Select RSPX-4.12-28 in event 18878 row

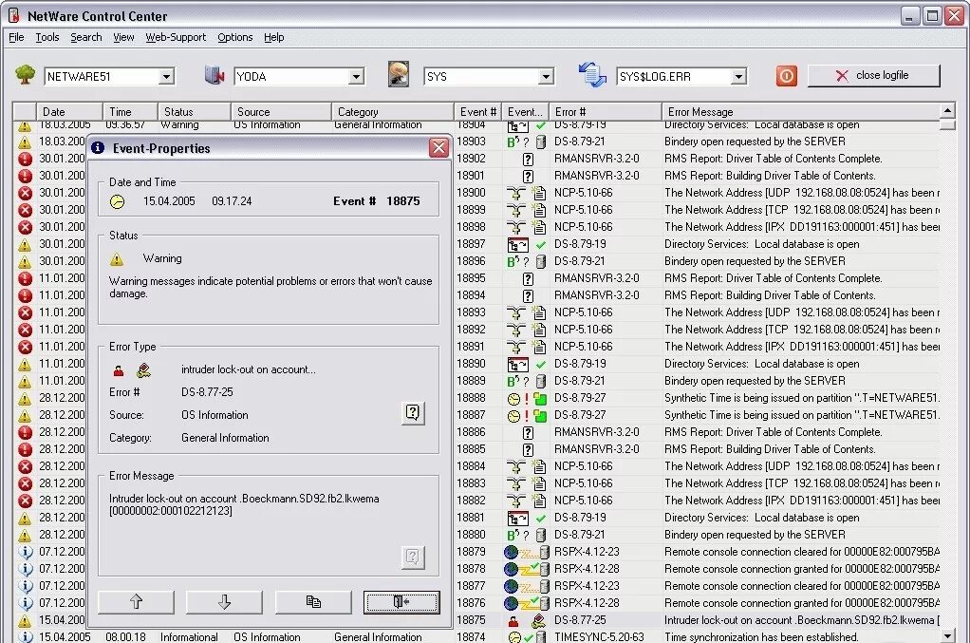click(587, 569)
